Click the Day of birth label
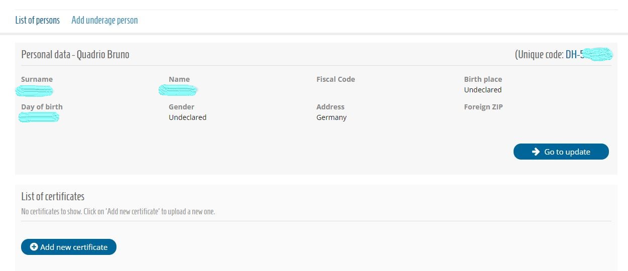Image resolution: width=628 pixels, height=271 pixels. 42,107
